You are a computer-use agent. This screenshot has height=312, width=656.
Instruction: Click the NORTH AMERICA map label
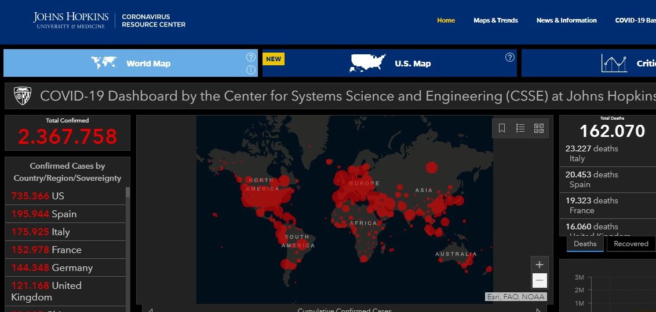[x=263, y=184]
